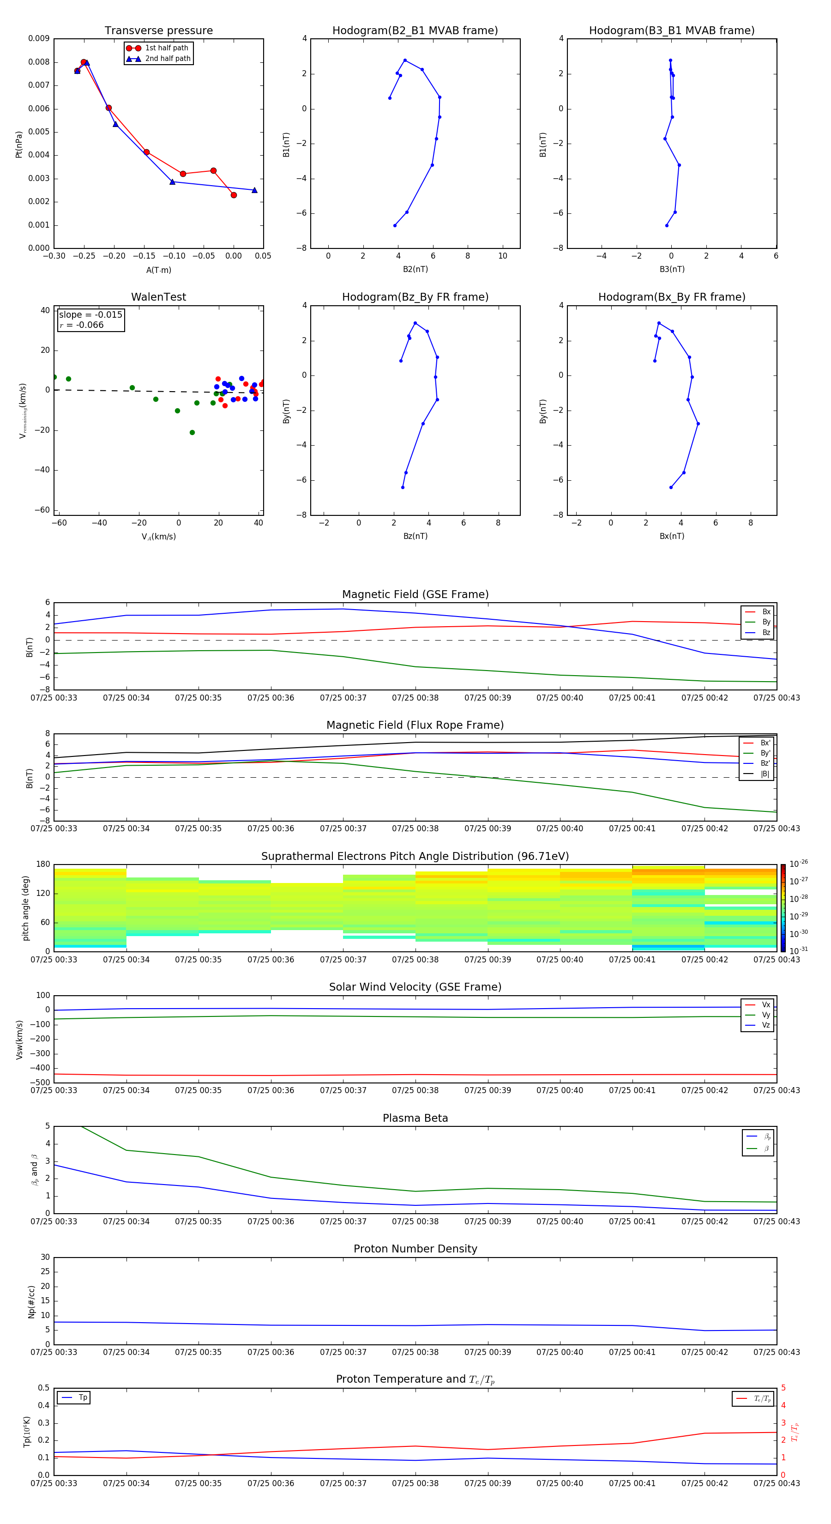
Task: Select the β legend entry in Plasma Beta
Action: (x=758, y=1149)
